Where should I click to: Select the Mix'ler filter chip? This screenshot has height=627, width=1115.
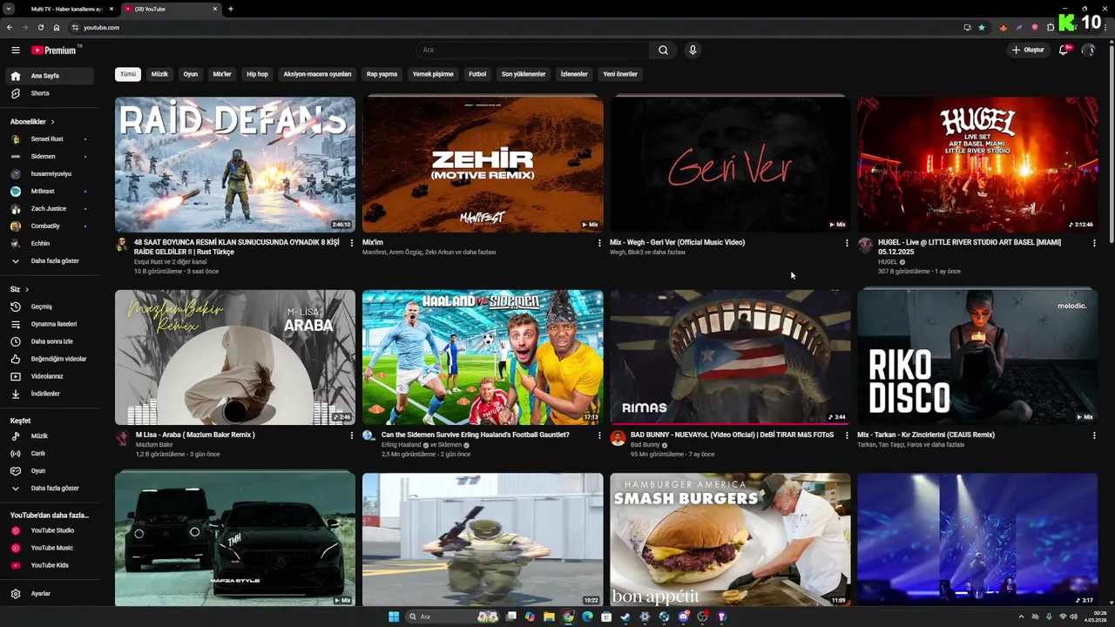pyautogui.click(x=222, y=74)
